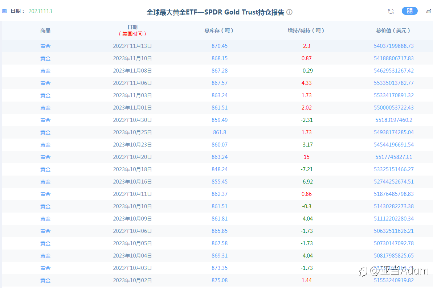This screenshot has height=288, width=433.
Task: Refresh the SPDR Gold Trust report
Action: tap(391, 11)
